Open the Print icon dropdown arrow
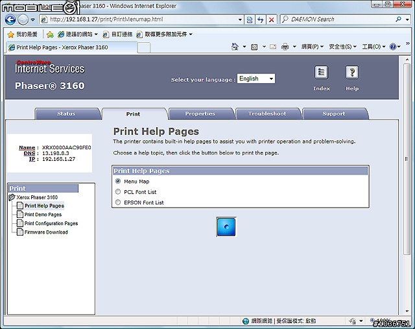The width and height of the screenshot is (415, 329). click(x=294, y=47)
